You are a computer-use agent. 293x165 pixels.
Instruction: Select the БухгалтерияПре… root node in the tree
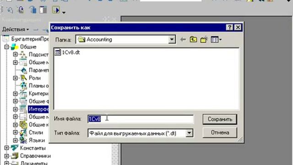30,39
